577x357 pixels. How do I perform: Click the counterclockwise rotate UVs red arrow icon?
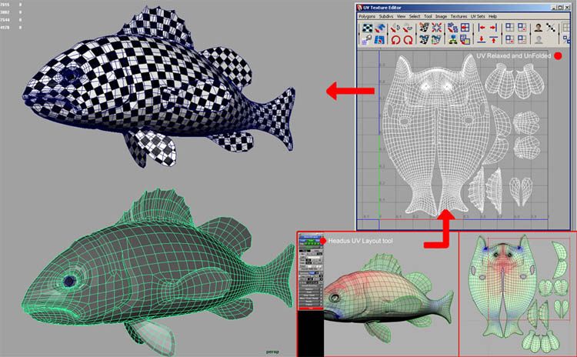pyautogui.click(x=396, y=39)
